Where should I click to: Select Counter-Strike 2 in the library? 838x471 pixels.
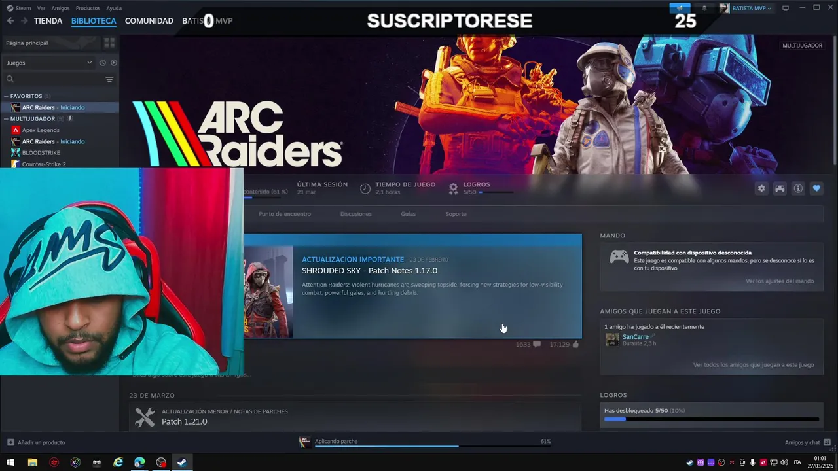coord(44,164)
